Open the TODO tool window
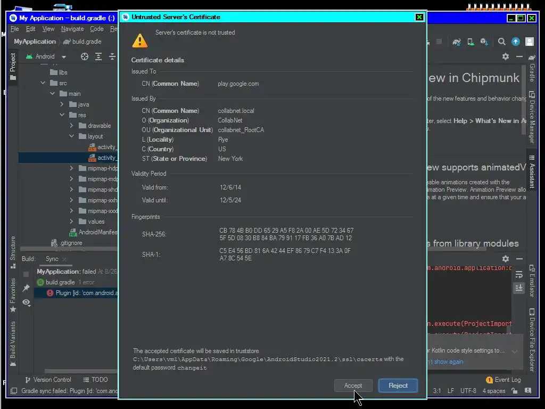545x409 pixels. pos(96,380)
